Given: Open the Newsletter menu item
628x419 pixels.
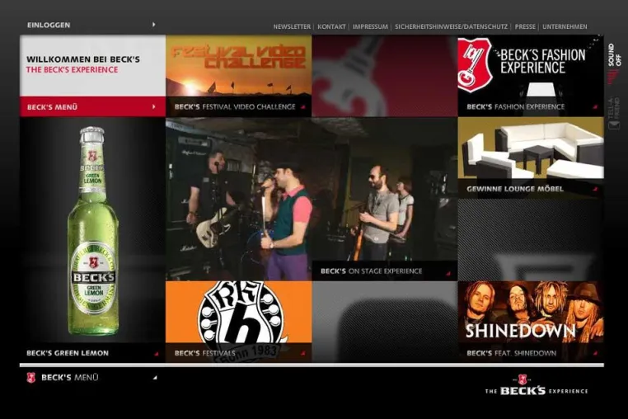Looking at the screenshot, I should tap(292, 27).
